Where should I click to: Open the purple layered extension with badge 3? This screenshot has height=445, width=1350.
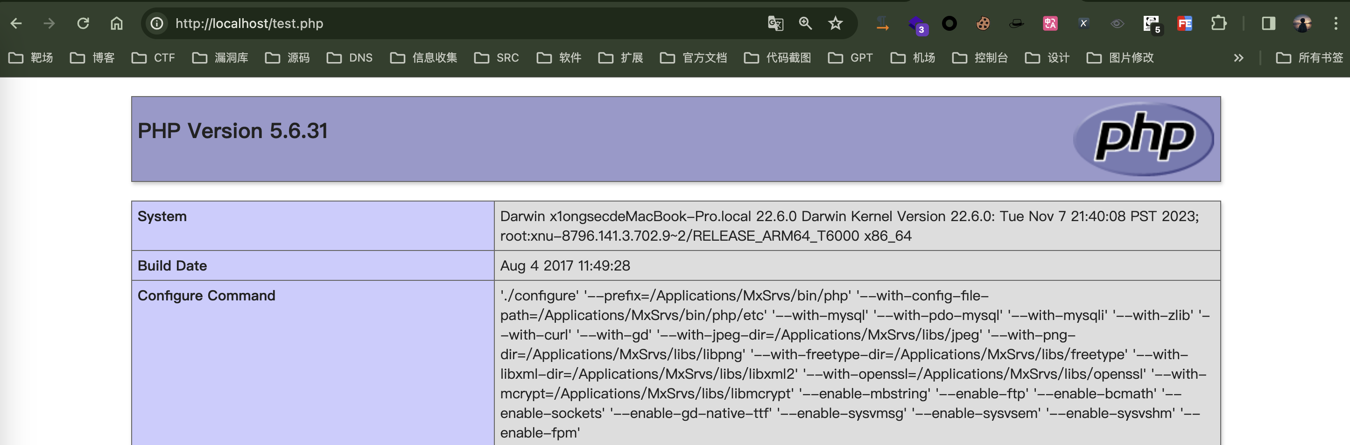click(917, 24)
